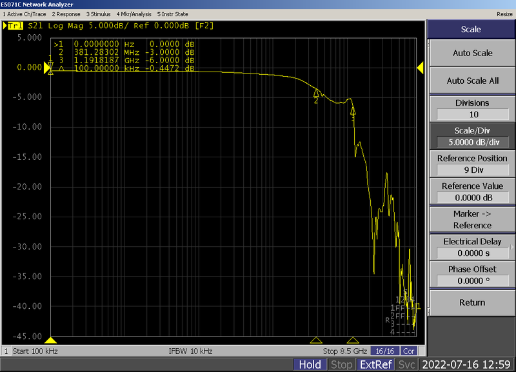Toggle the ExtRef status indicator
The width and height of the screenshot is (516, 372).
point(376,364)
